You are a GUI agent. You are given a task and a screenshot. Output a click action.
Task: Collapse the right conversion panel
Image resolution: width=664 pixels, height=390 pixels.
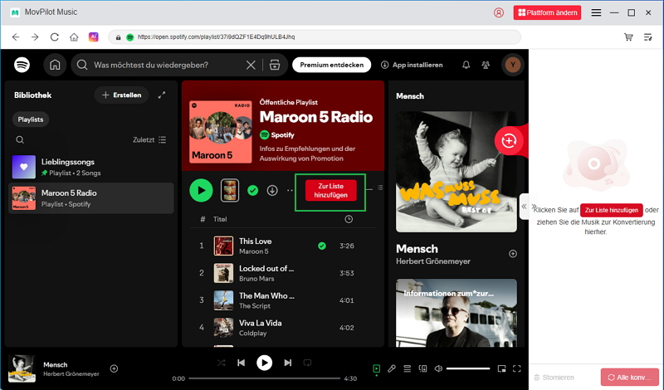click(524, 207)
